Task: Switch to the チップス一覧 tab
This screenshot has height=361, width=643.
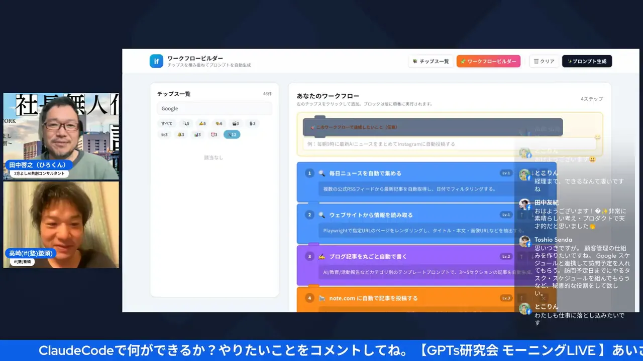Action: click(431, 61)
